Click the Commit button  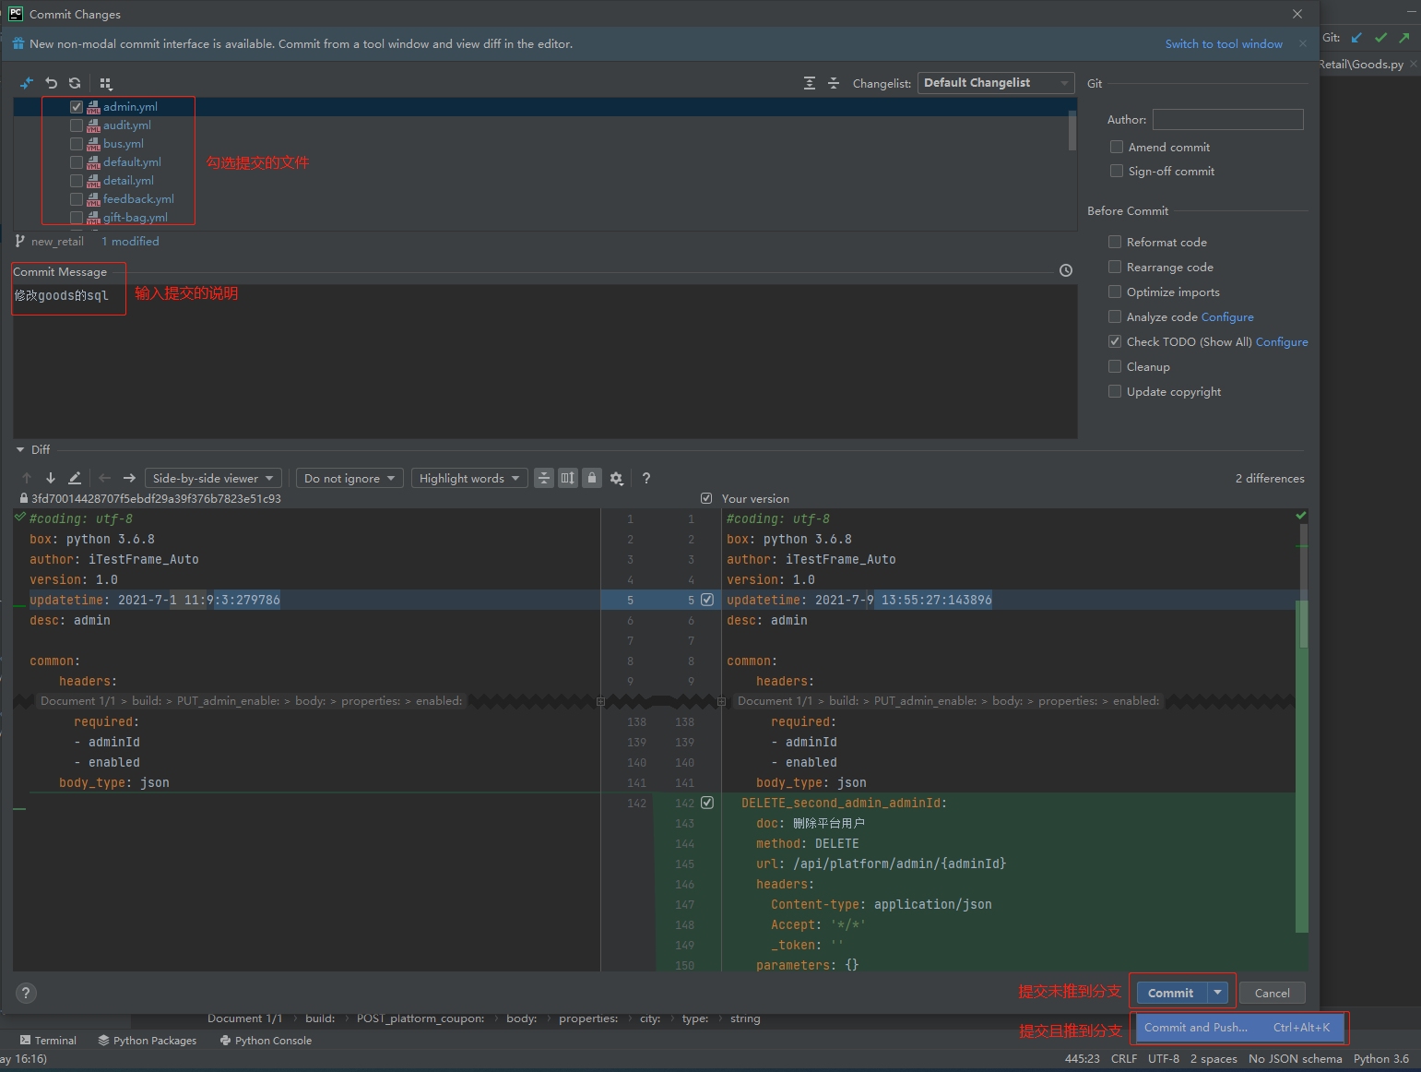(1171, 993)
